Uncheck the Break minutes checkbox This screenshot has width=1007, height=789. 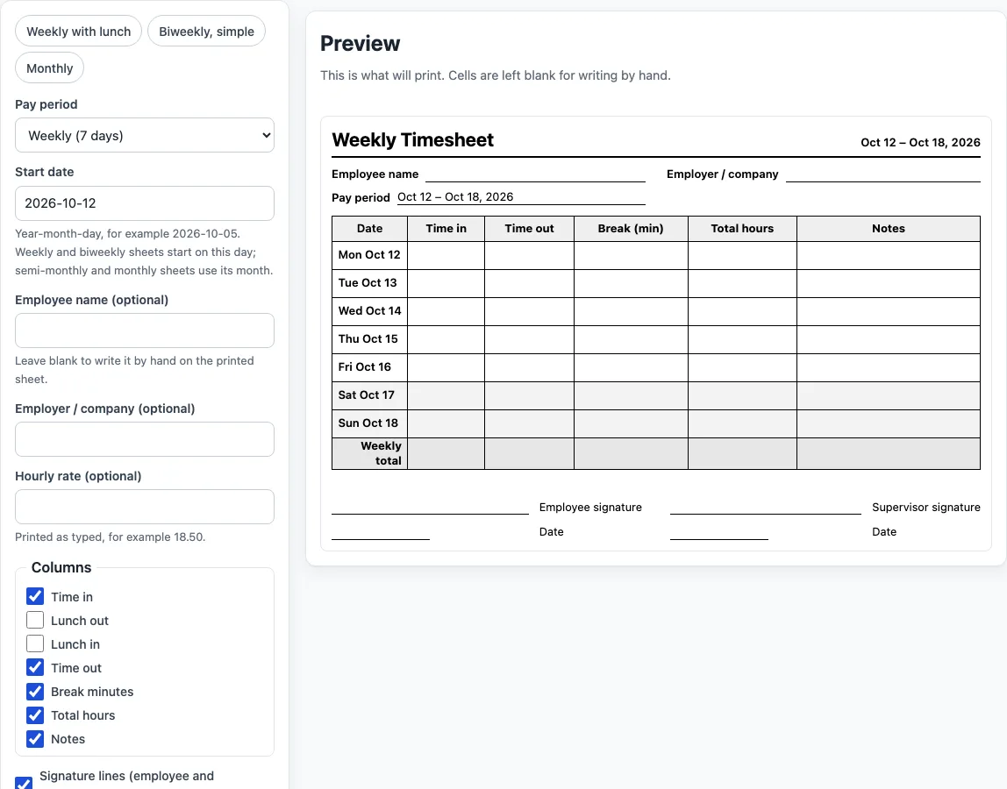point(35,692)
